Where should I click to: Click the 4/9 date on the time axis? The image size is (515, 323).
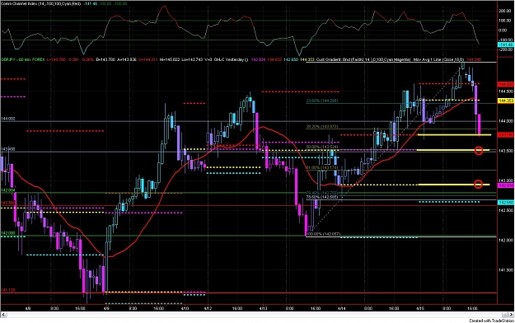[x=106, y=308]
